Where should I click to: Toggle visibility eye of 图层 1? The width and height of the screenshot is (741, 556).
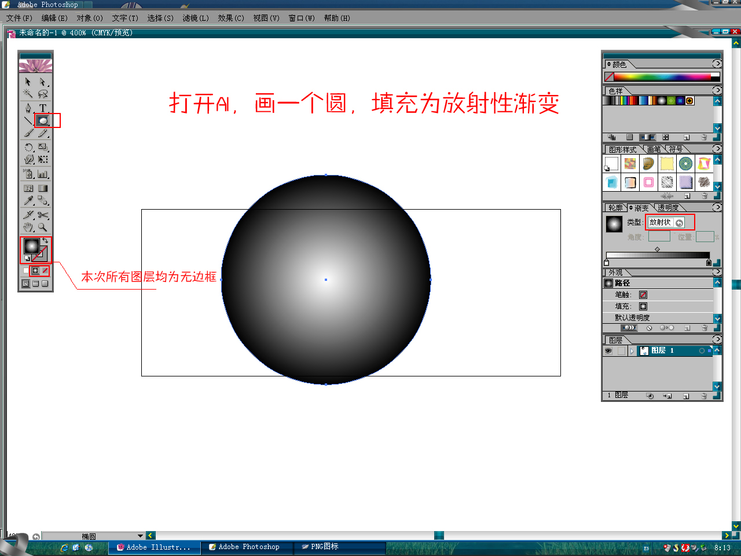[608, 351]
